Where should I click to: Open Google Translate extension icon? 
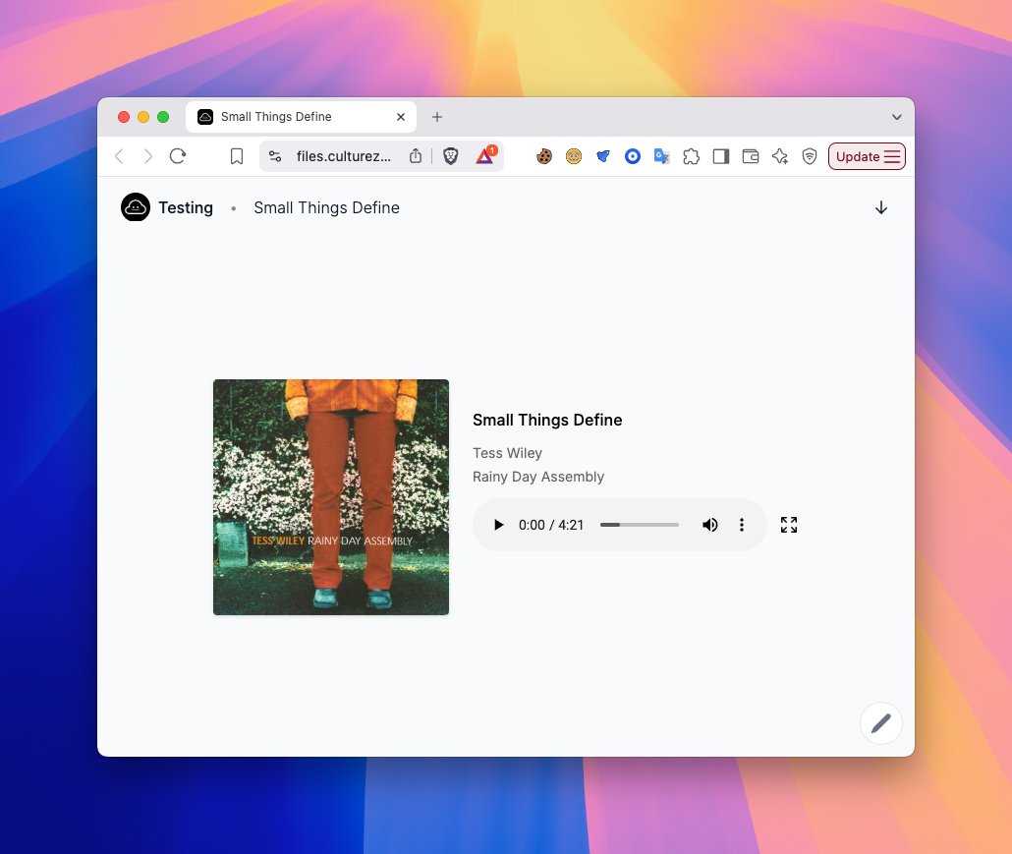[661, 156]
